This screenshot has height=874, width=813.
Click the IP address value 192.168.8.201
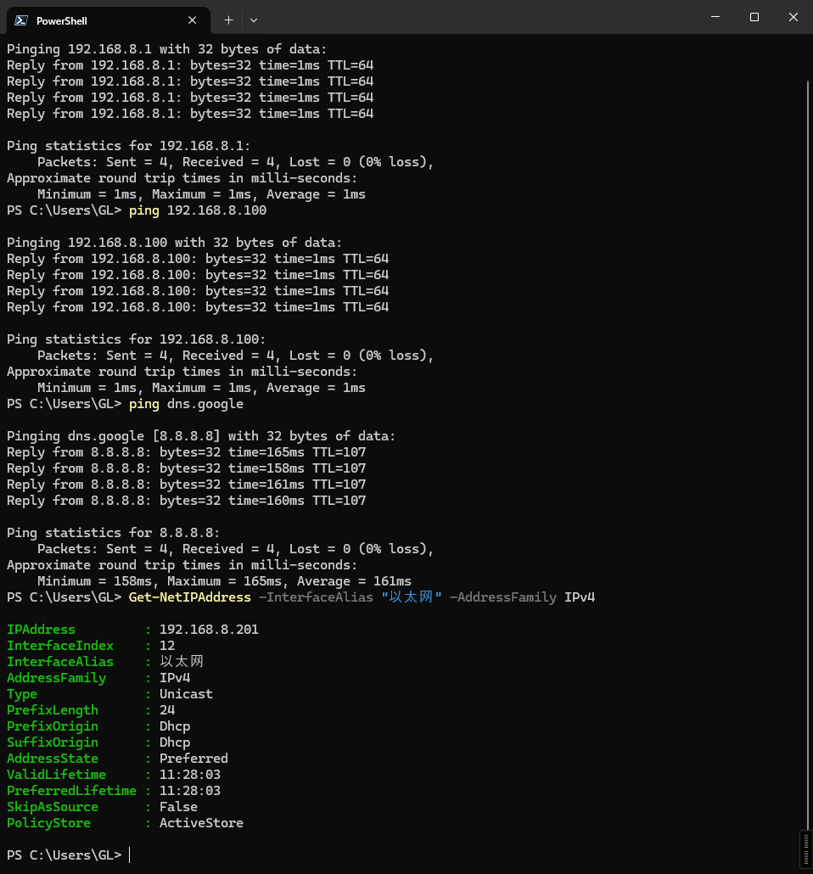point(209,630)
